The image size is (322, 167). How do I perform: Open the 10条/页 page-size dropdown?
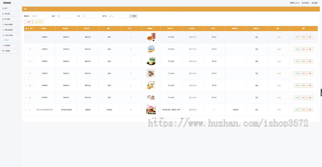(x=162, y=118)
